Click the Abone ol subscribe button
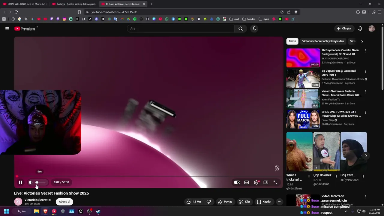Viewport: 384px width, 216px height. coord(64,202)
